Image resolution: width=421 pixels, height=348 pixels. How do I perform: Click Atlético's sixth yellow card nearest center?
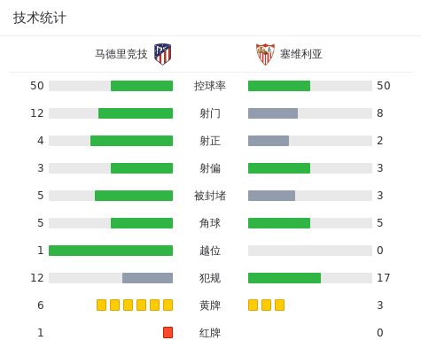coord(168,305)
